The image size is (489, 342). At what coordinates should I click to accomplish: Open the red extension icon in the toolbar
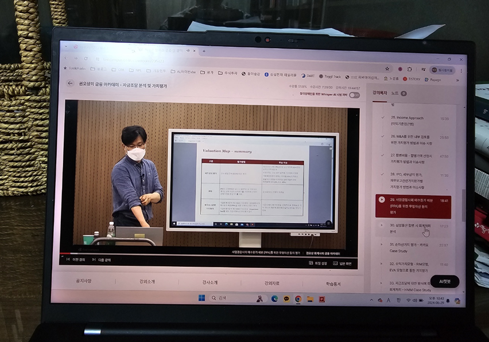[x=400, y=69]
